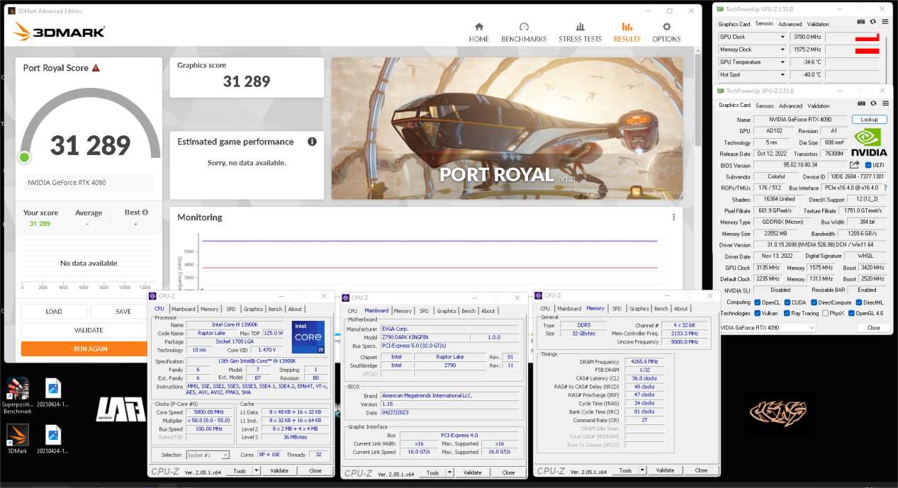Open the 3DMark Home page
Viewport: 898px width, 488px height.
(x=478, y=32)
